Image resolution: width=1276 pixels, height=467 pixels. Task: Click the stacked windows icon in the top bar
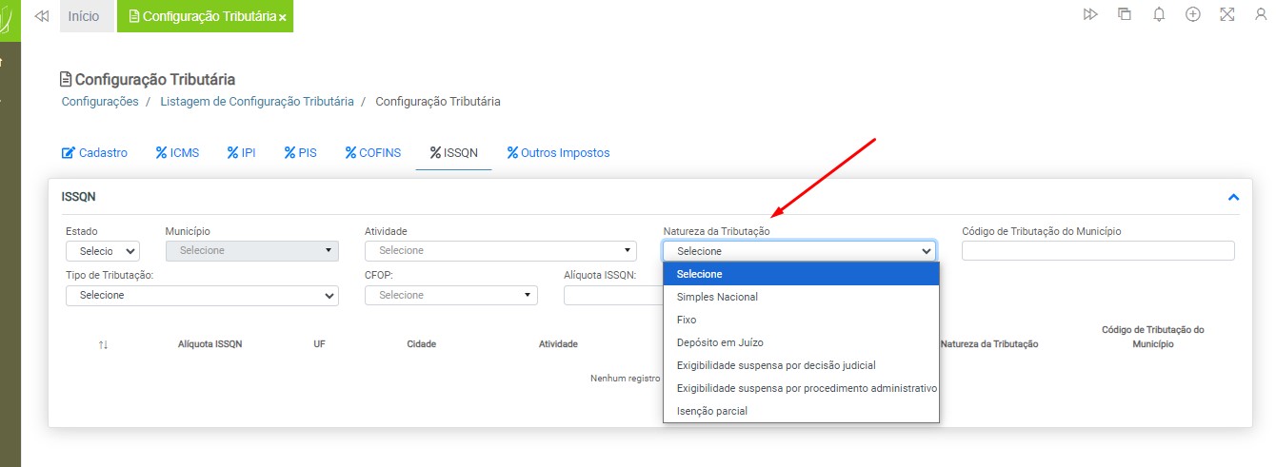[1125, 14]
